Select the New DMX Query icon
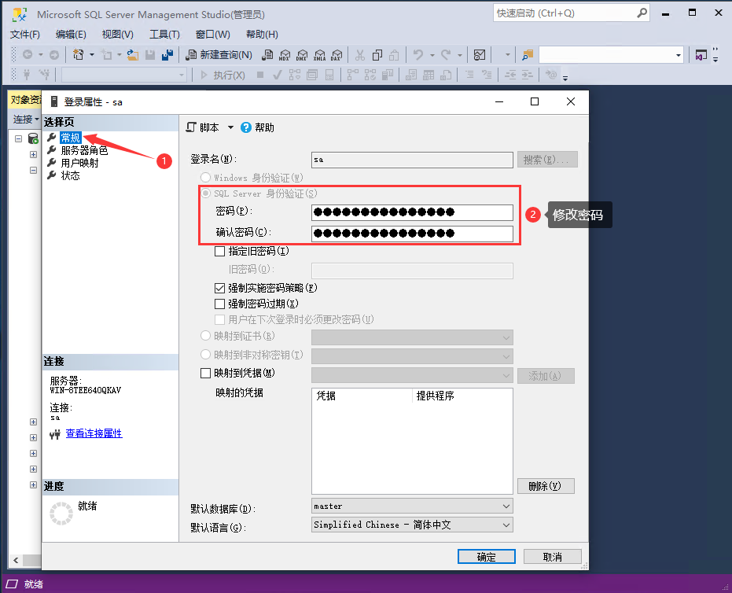This screenshot has height=593, width=732. pos(302,55)
